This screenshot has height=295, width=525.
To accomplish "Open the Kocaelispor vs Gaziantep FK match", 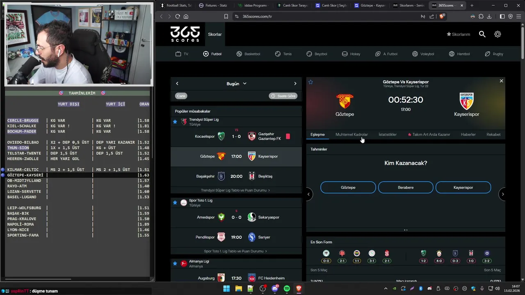I will point(236,136).
